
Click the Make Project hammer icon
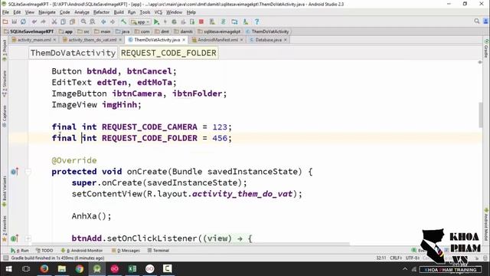[x=124, y=21]
